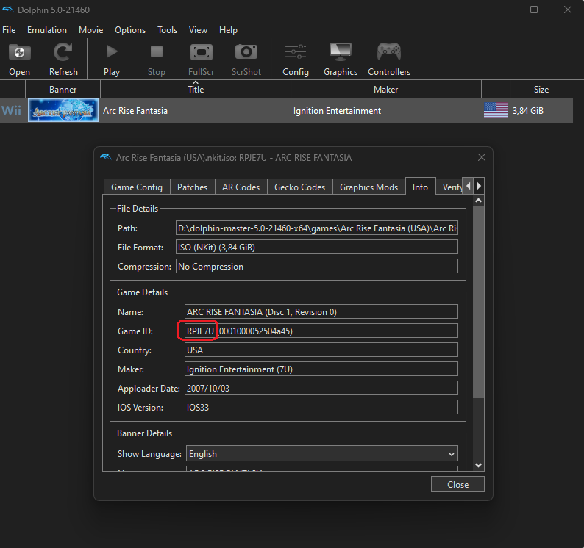Take a screenshot with ScrShot icon

pyautogui.click(x=246, y=52)
